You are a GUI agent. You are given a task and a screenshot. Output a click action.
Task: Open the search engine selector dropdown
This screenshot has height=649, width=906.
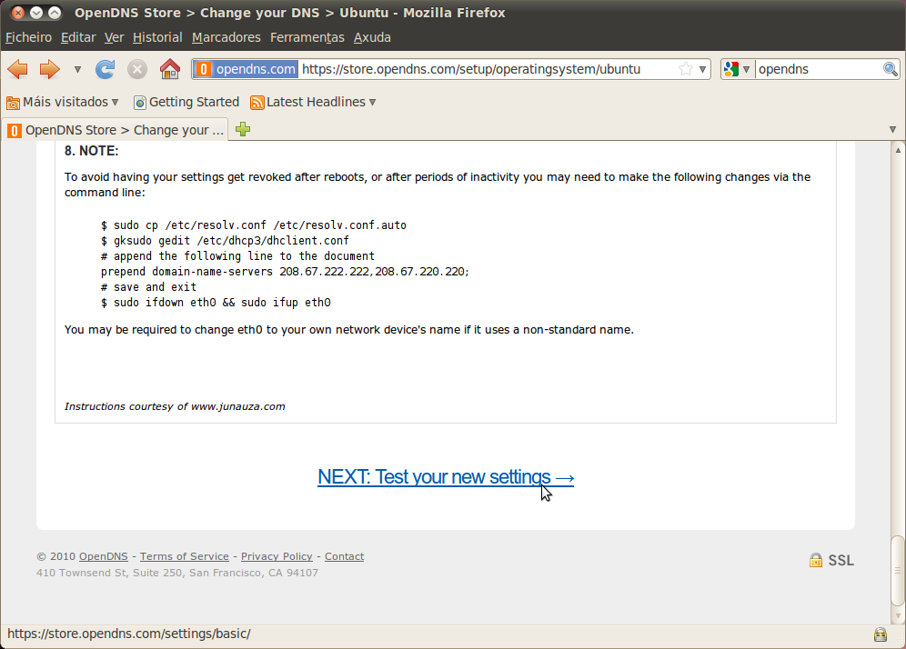(x=738, y=69)
